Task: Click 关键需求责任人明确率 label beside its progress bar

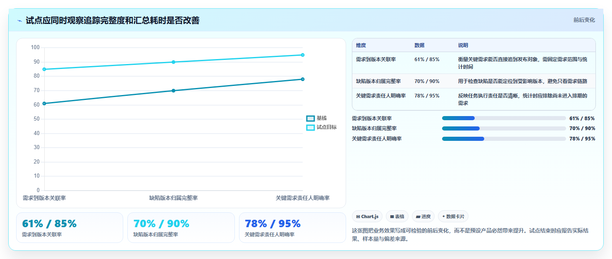Action: pyautogui.click(x=377, y=139)
